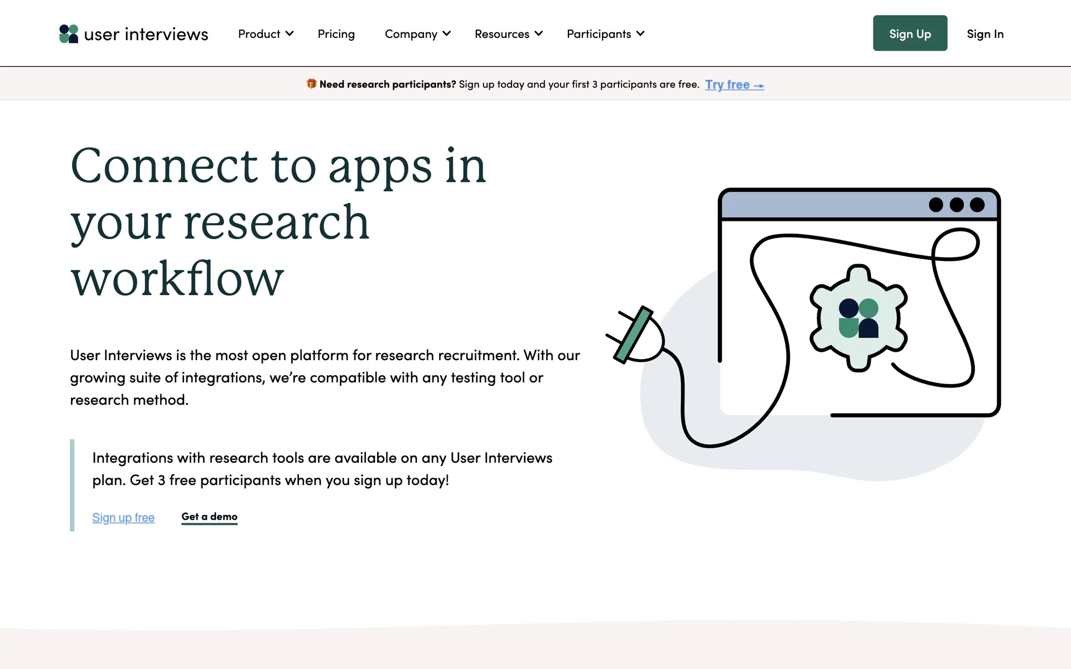Follow the Try free link
Screen dimensions: 1071x669
pos(727,85)
